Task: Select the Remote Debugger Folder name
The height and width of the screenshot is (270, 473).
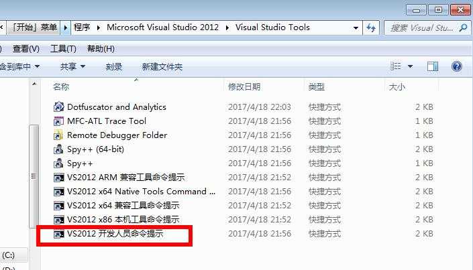Action: click(x=117, y=135)
